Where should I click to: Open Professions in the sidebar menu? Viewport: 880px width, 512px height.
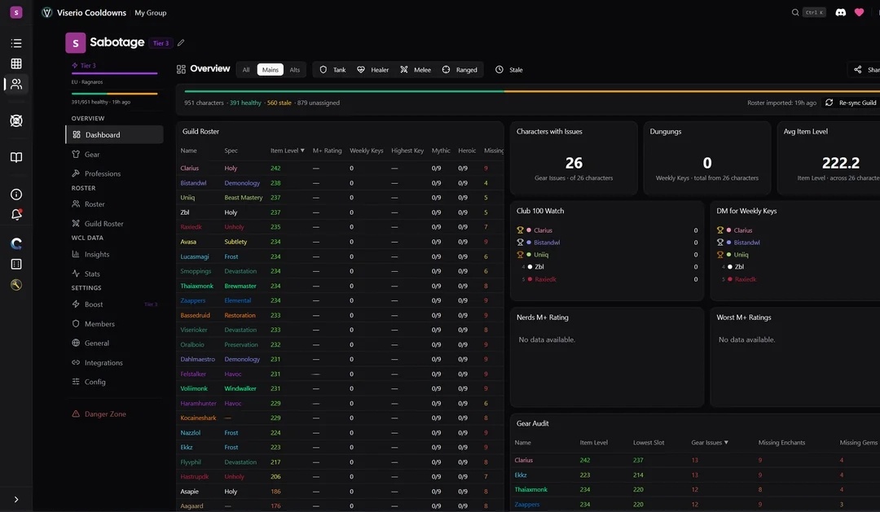[x=102, y=173]
